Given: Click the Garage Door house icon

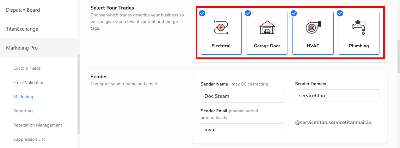Looking at the screenshot, I should [x=267, y=27].
